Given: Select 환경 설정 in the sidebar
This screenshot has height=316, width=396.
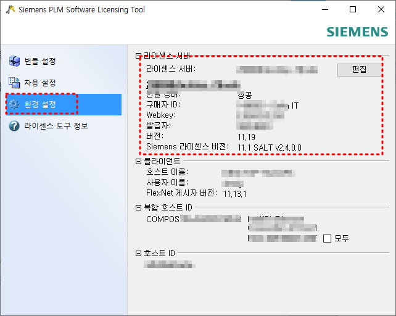Looking at the screenshot, I should tap(64, 104).
